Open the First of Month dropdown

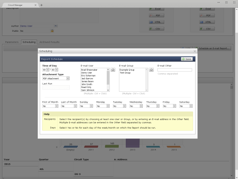click(x=50, y=106)
